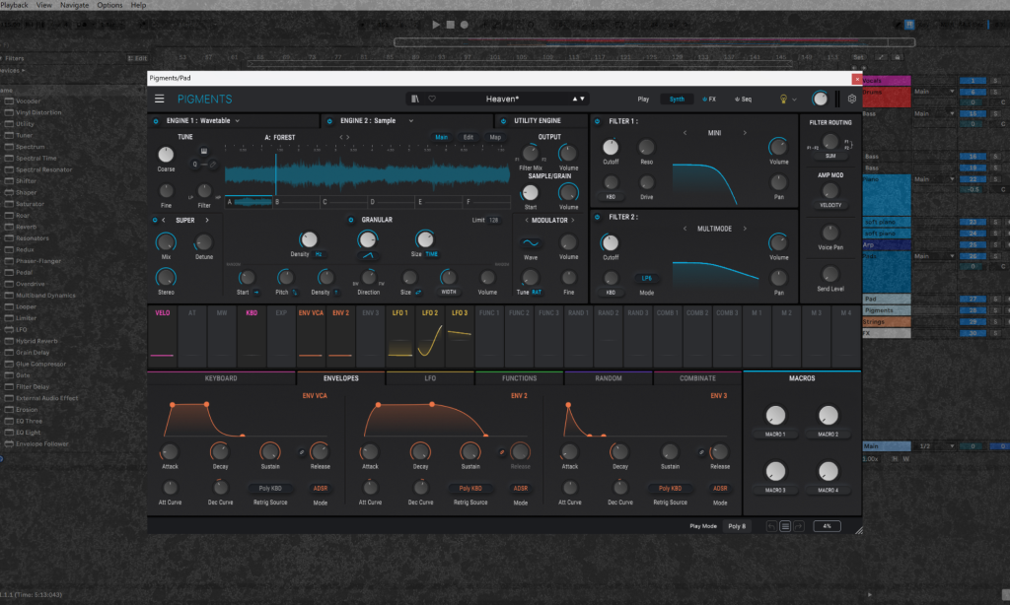The width and height of the screenshot is (1010, 605).
Task: Favorite the Heaven preset with the heart icon
Action: pyautogui.click(x=432, y=98)
